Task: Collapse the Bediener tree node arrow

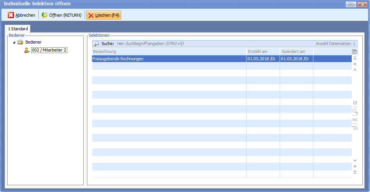Action: pos(14,42)
